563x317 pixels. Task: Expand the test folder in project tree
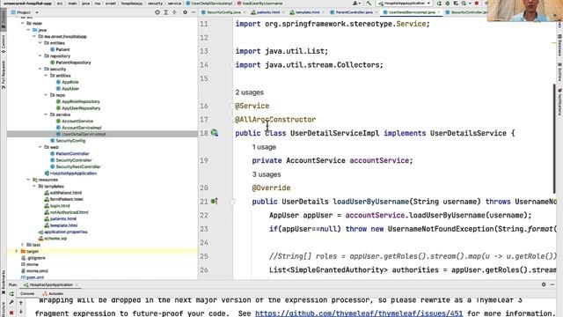[x=23, y=245]
